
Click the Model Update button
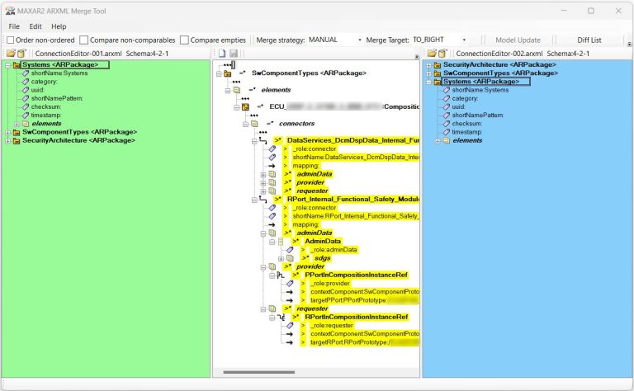(x=518, y=40)
